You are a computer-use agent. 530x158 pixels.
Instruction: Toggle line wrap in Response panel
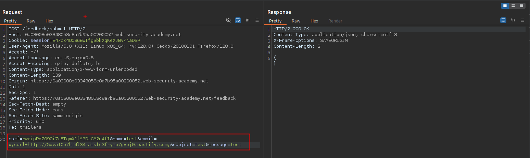(x=503, y=20)
